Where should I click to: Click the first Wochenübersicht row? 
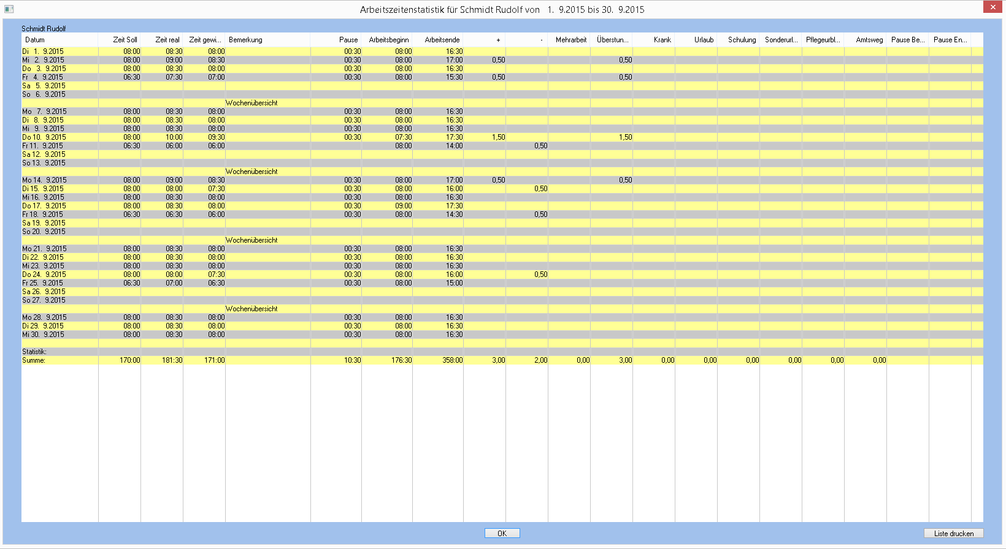point(251,103)
